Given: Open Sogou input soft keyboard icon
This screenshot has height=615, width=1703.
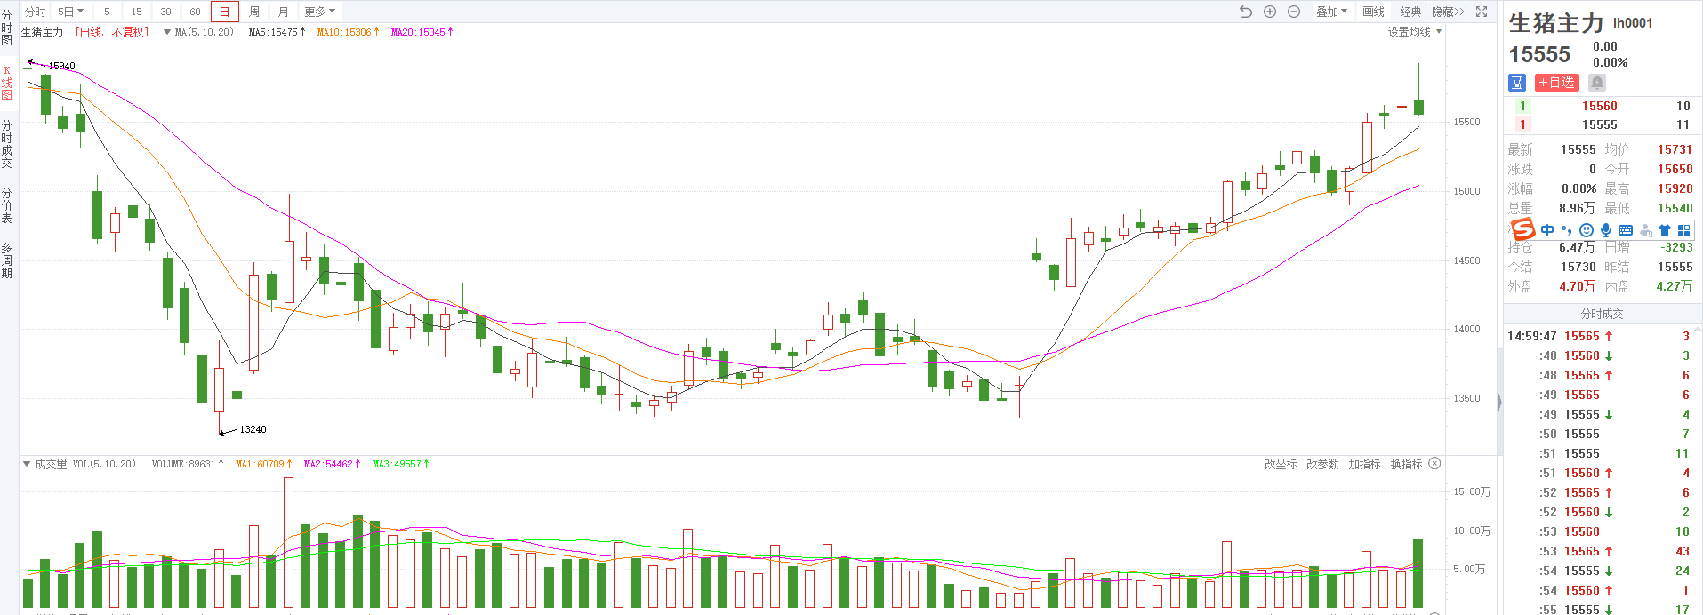Looking at the screenshot, I should (x=1626, y=230).
